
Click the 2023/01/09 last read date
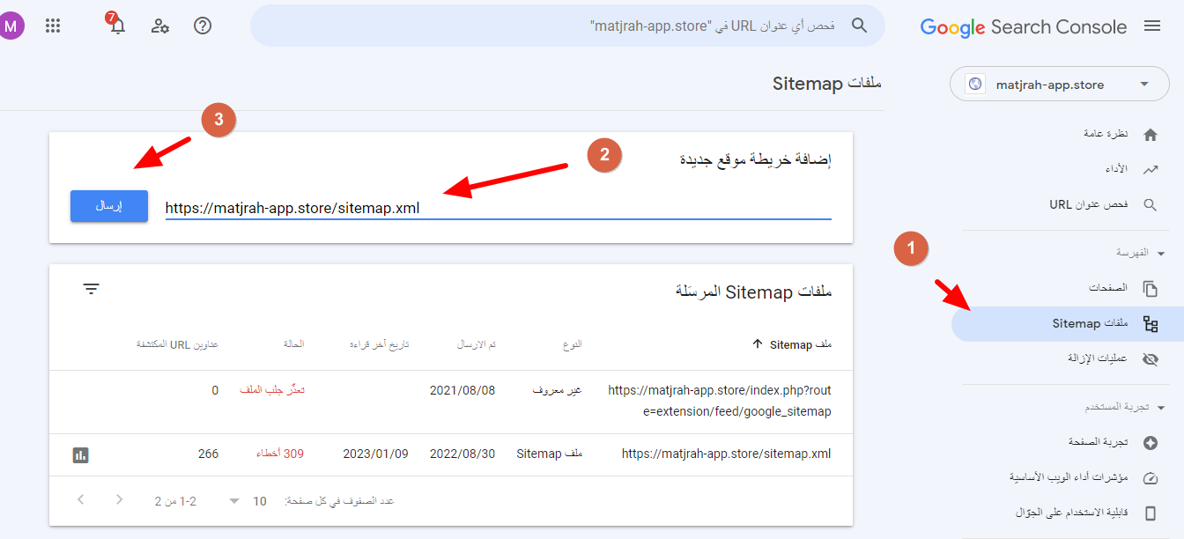point(375,454)
